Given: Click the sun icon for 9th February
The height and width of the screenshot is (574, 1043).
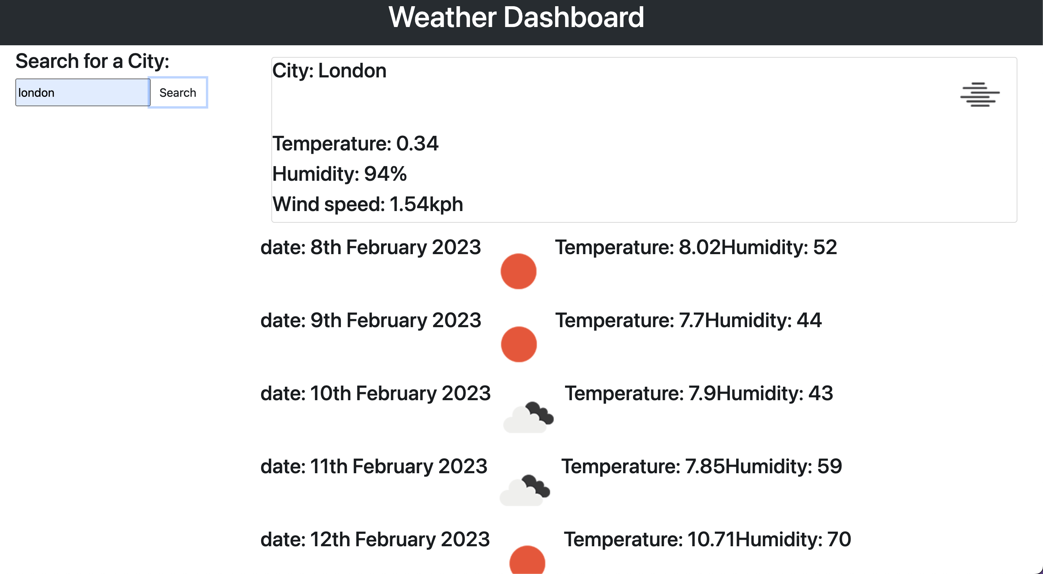Looking at the screenshot, I should pos(518,344).
